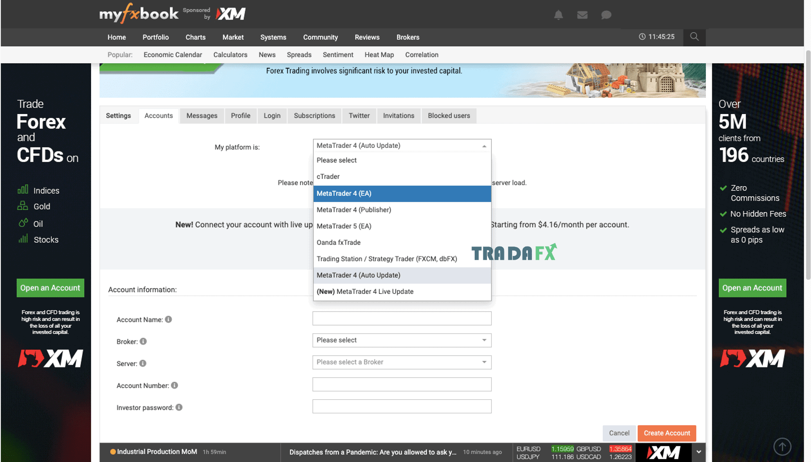Switch to the Settings tab

click(118, 116)
